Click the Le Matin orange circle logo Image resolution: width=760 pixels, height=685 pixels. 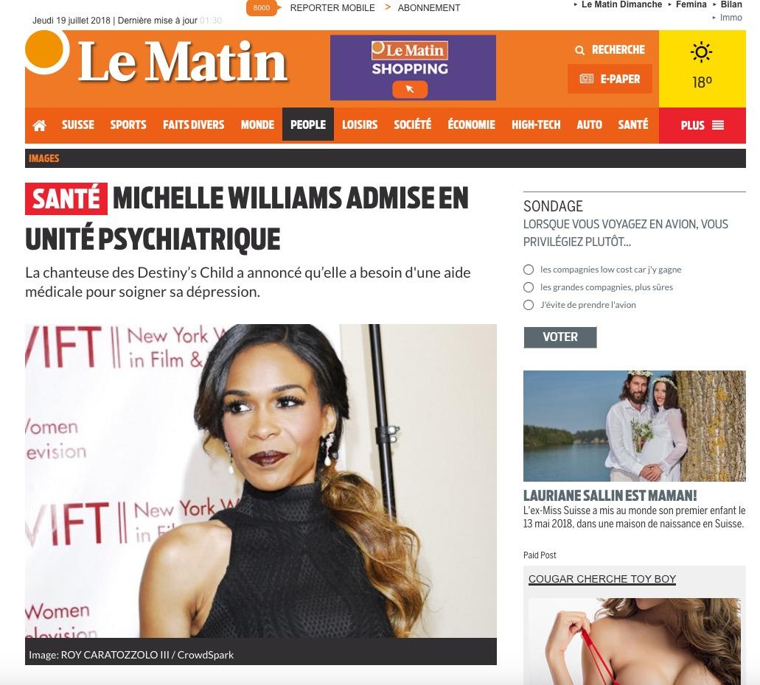pos(44,50)
